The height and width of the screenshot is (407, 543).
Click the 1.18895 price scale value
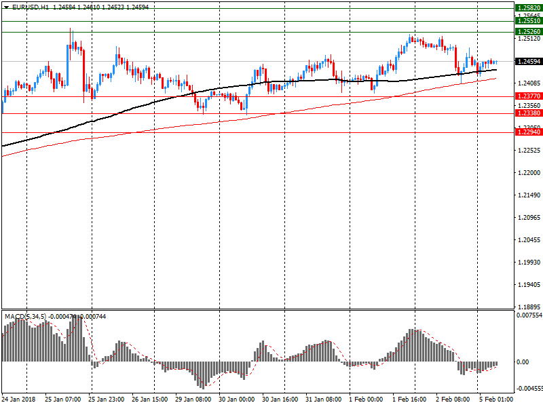click(x=529, y=307)
